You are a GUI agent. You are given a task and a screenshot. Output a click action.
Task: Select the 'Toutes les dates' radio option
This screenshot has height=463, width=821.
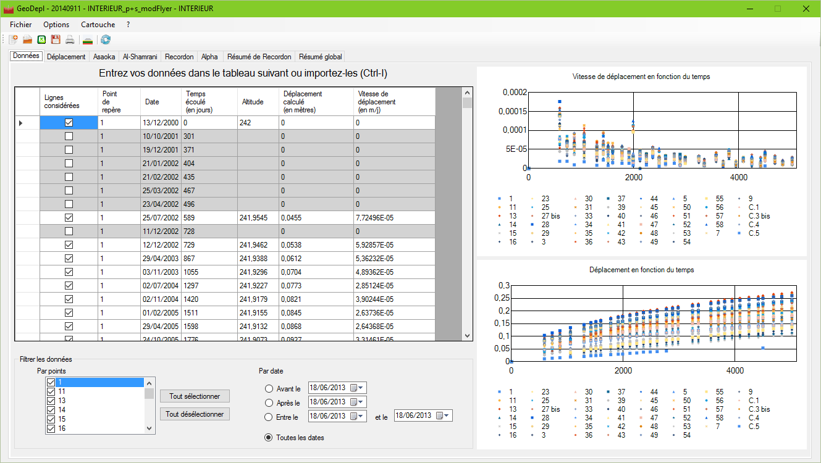[268, 438]
